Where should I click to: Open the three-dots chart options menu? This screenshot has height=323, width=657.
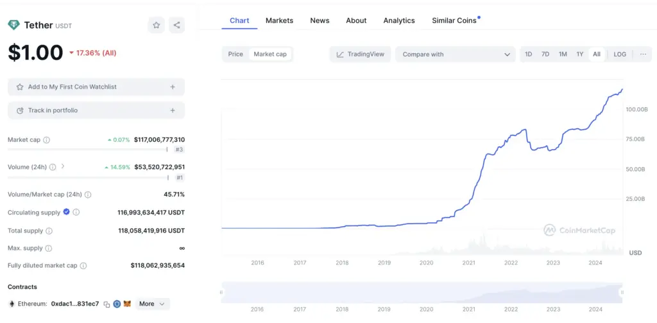click(643, 54)
